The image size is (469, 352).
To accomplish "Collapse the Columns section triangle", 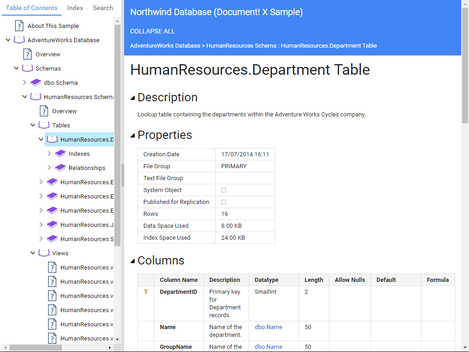I will click(x=133, y=261).
